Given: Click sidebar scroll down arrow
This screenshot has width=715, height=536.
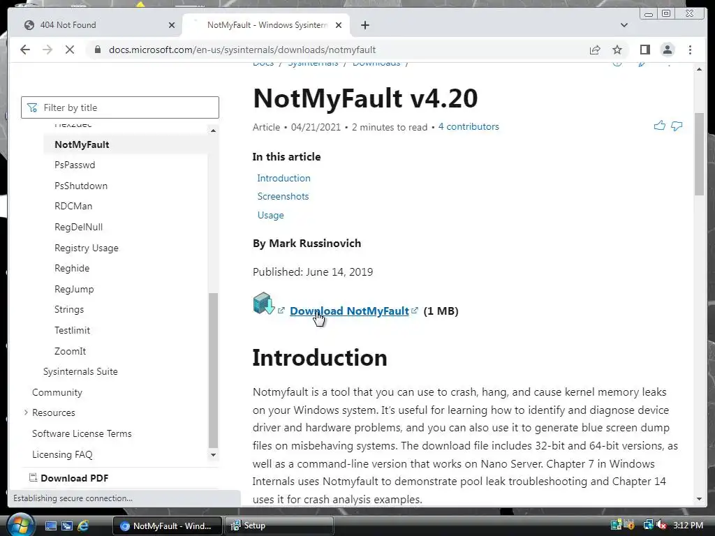Looking at the screenshot, I should click(213, 455).
